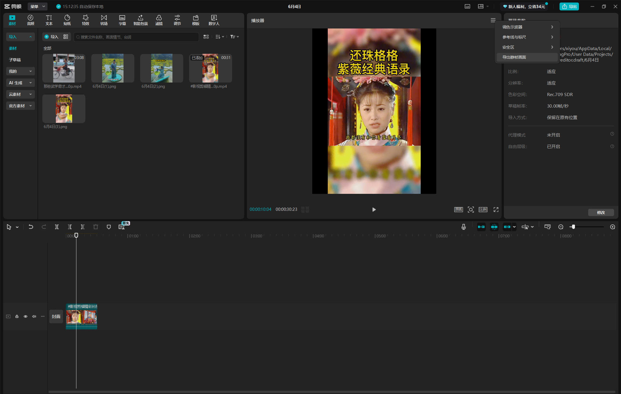
Task: Open the 特效 effects panel
Action: pyautogui.click(x=85, y=20)
